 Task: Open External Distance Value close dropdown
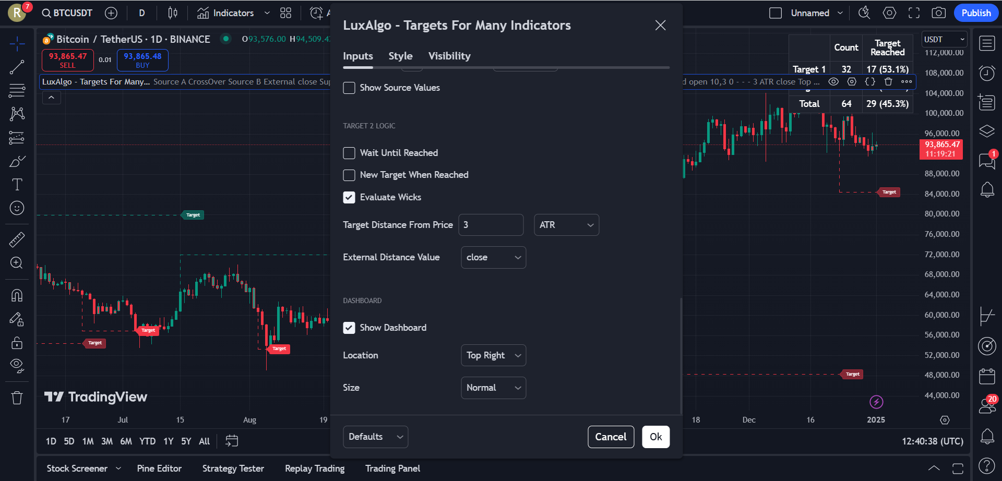tap(493, 257)
